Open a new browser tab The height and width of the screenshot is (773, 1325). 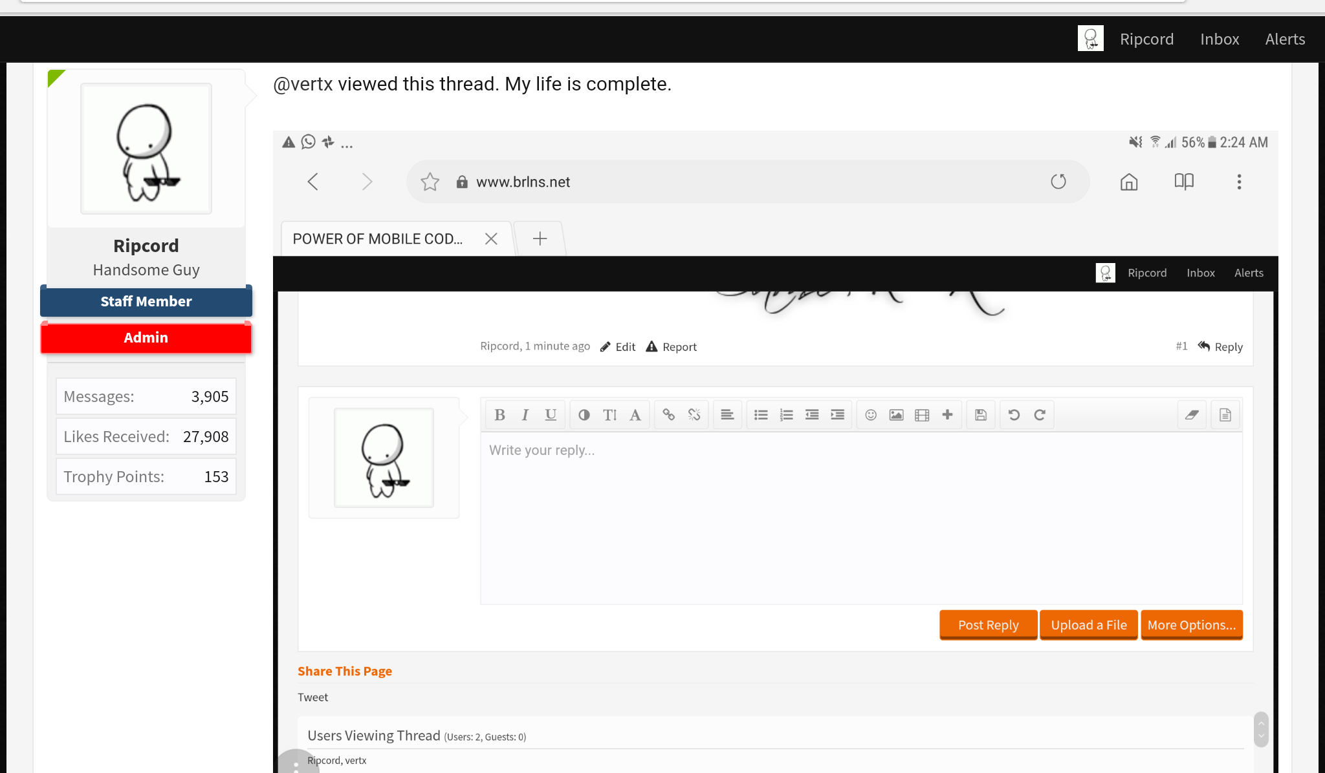540,238
